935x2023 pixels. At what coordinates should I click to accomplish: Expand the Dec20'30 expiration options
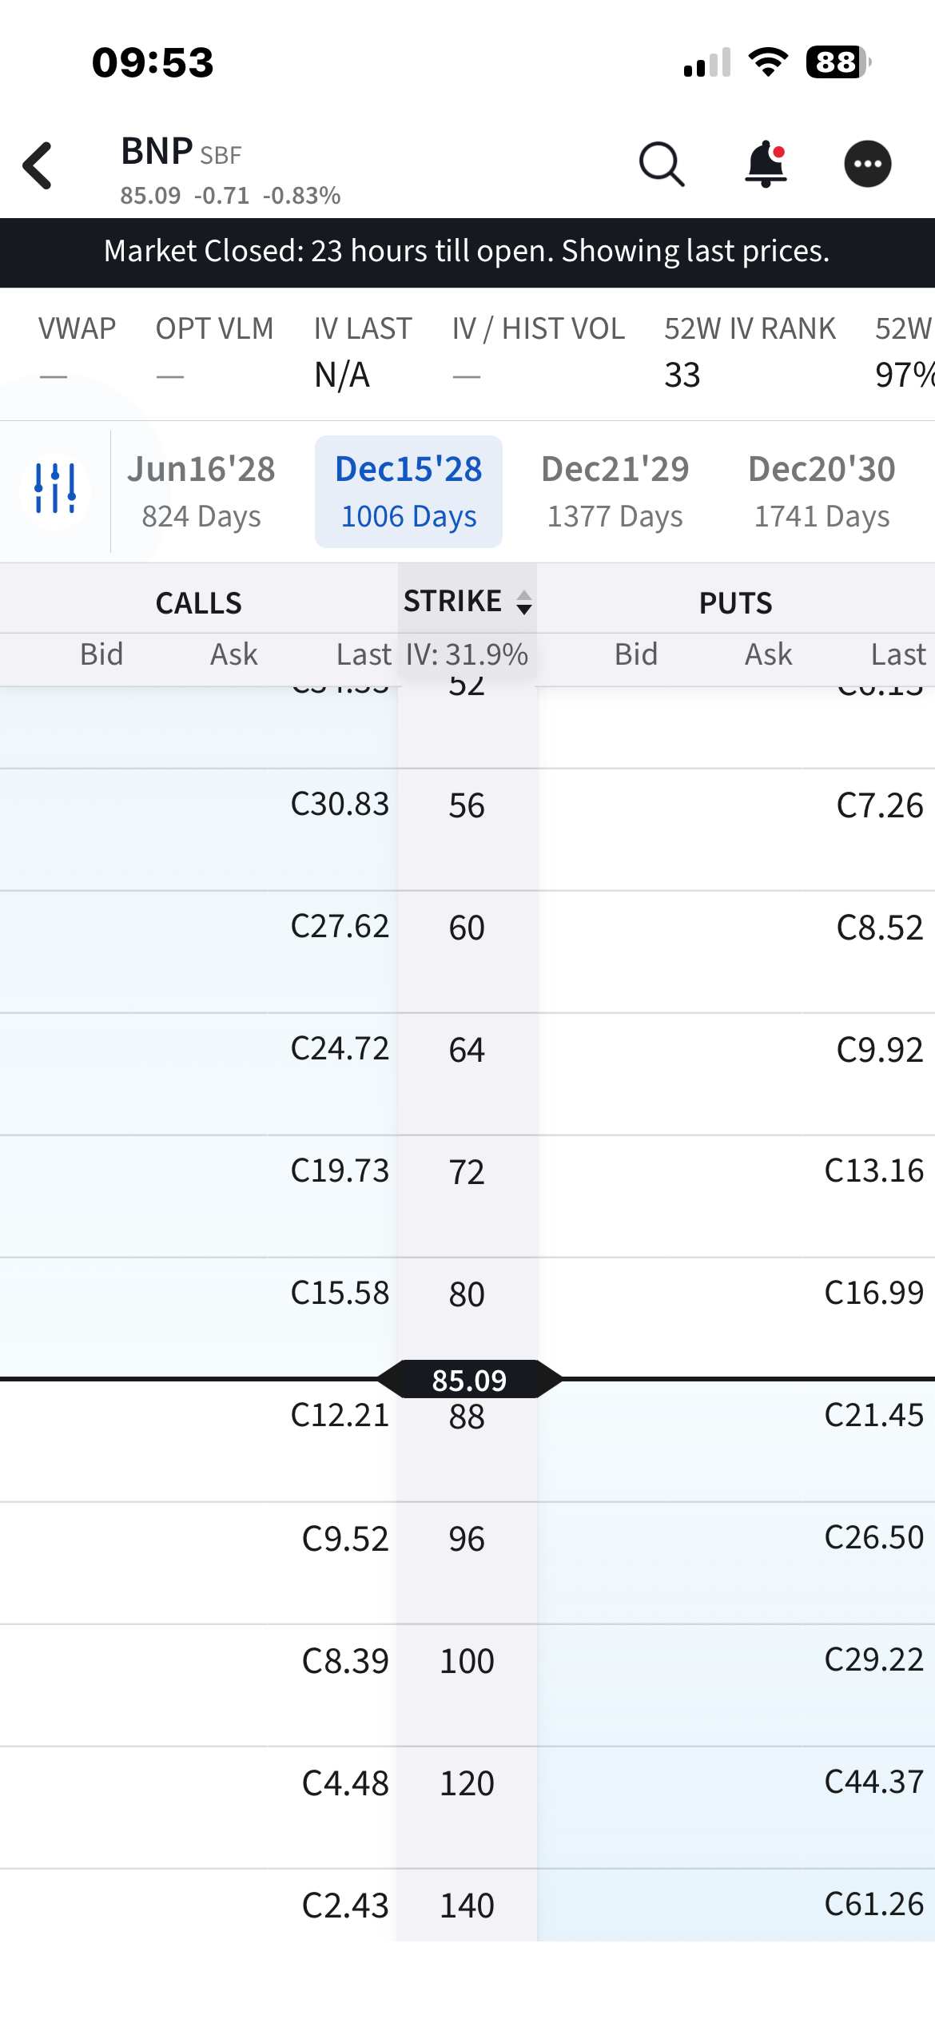(822, 490)
